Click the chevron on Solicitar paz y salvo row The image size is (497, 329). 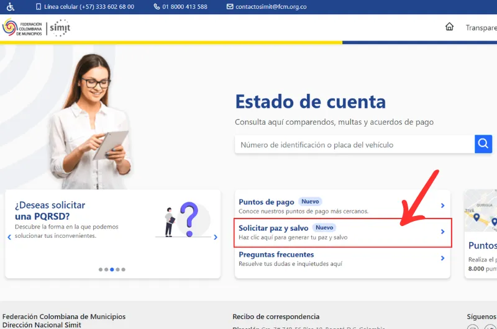pos(442,232)
